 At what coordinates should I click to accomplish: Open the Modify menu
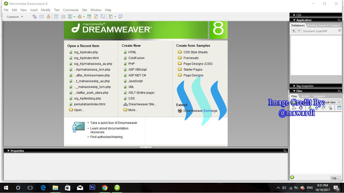(x=46, y=10)
